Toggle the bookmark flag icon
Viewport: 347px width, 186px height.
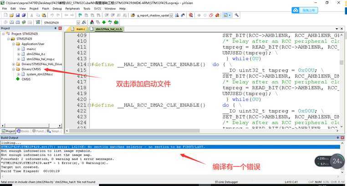click(x=80, y=15)
